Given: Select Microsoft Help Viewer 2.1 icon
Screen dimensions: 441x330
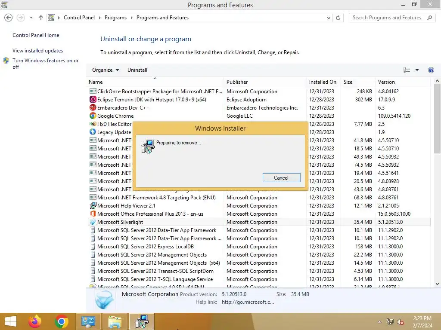Looking at the screenshot, I should 93,206.
